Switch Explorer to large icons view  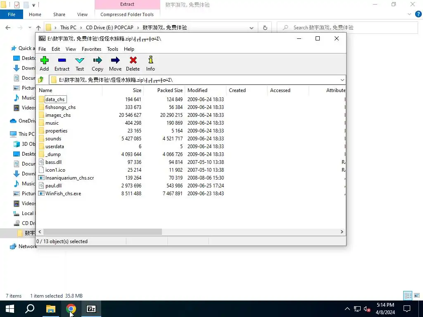pyautogui.click(x=417, y=296)
